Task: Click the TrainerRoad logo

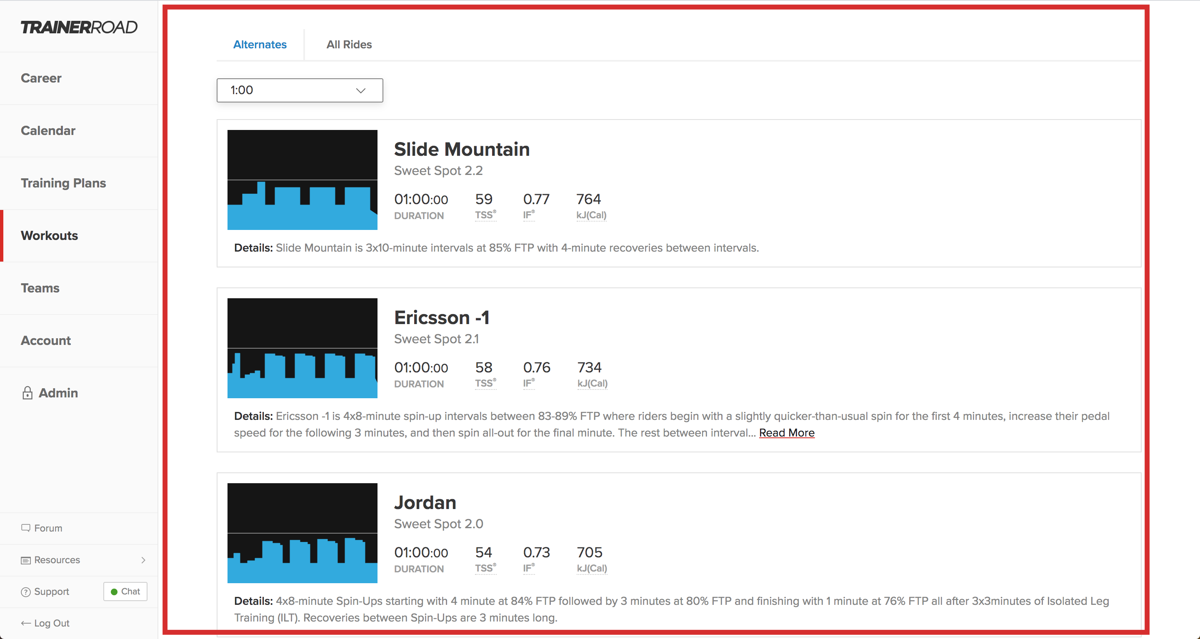Action: (79, 27)
